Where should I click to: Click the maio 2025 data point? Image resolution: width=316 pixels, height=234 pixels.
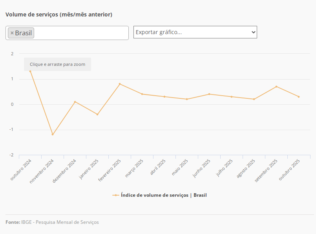click(x=187, y=99)
